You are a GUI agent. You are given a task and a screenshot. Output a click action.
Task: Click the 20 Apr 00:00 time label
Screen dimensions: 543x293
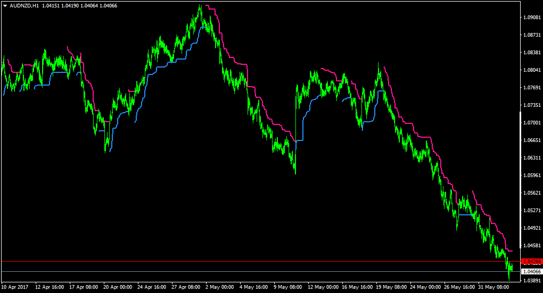click(x=118, y=287)
